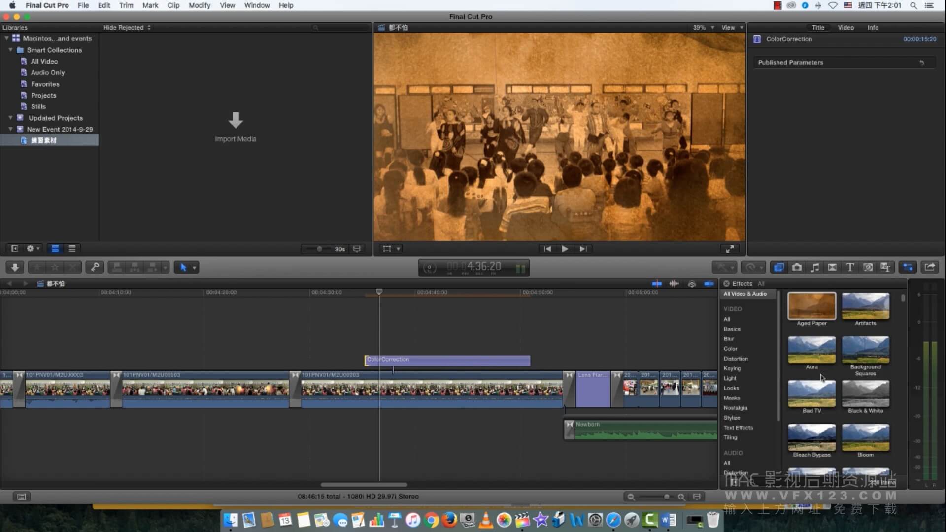Collapse the Smart Collections folder
946x532 pixels.
[10, 50]
